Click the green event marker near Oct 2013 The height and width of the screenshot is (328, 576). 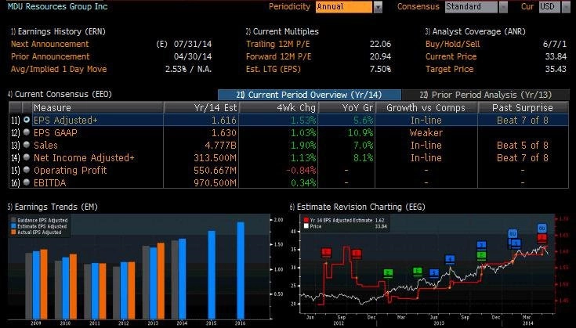(482, 255)
